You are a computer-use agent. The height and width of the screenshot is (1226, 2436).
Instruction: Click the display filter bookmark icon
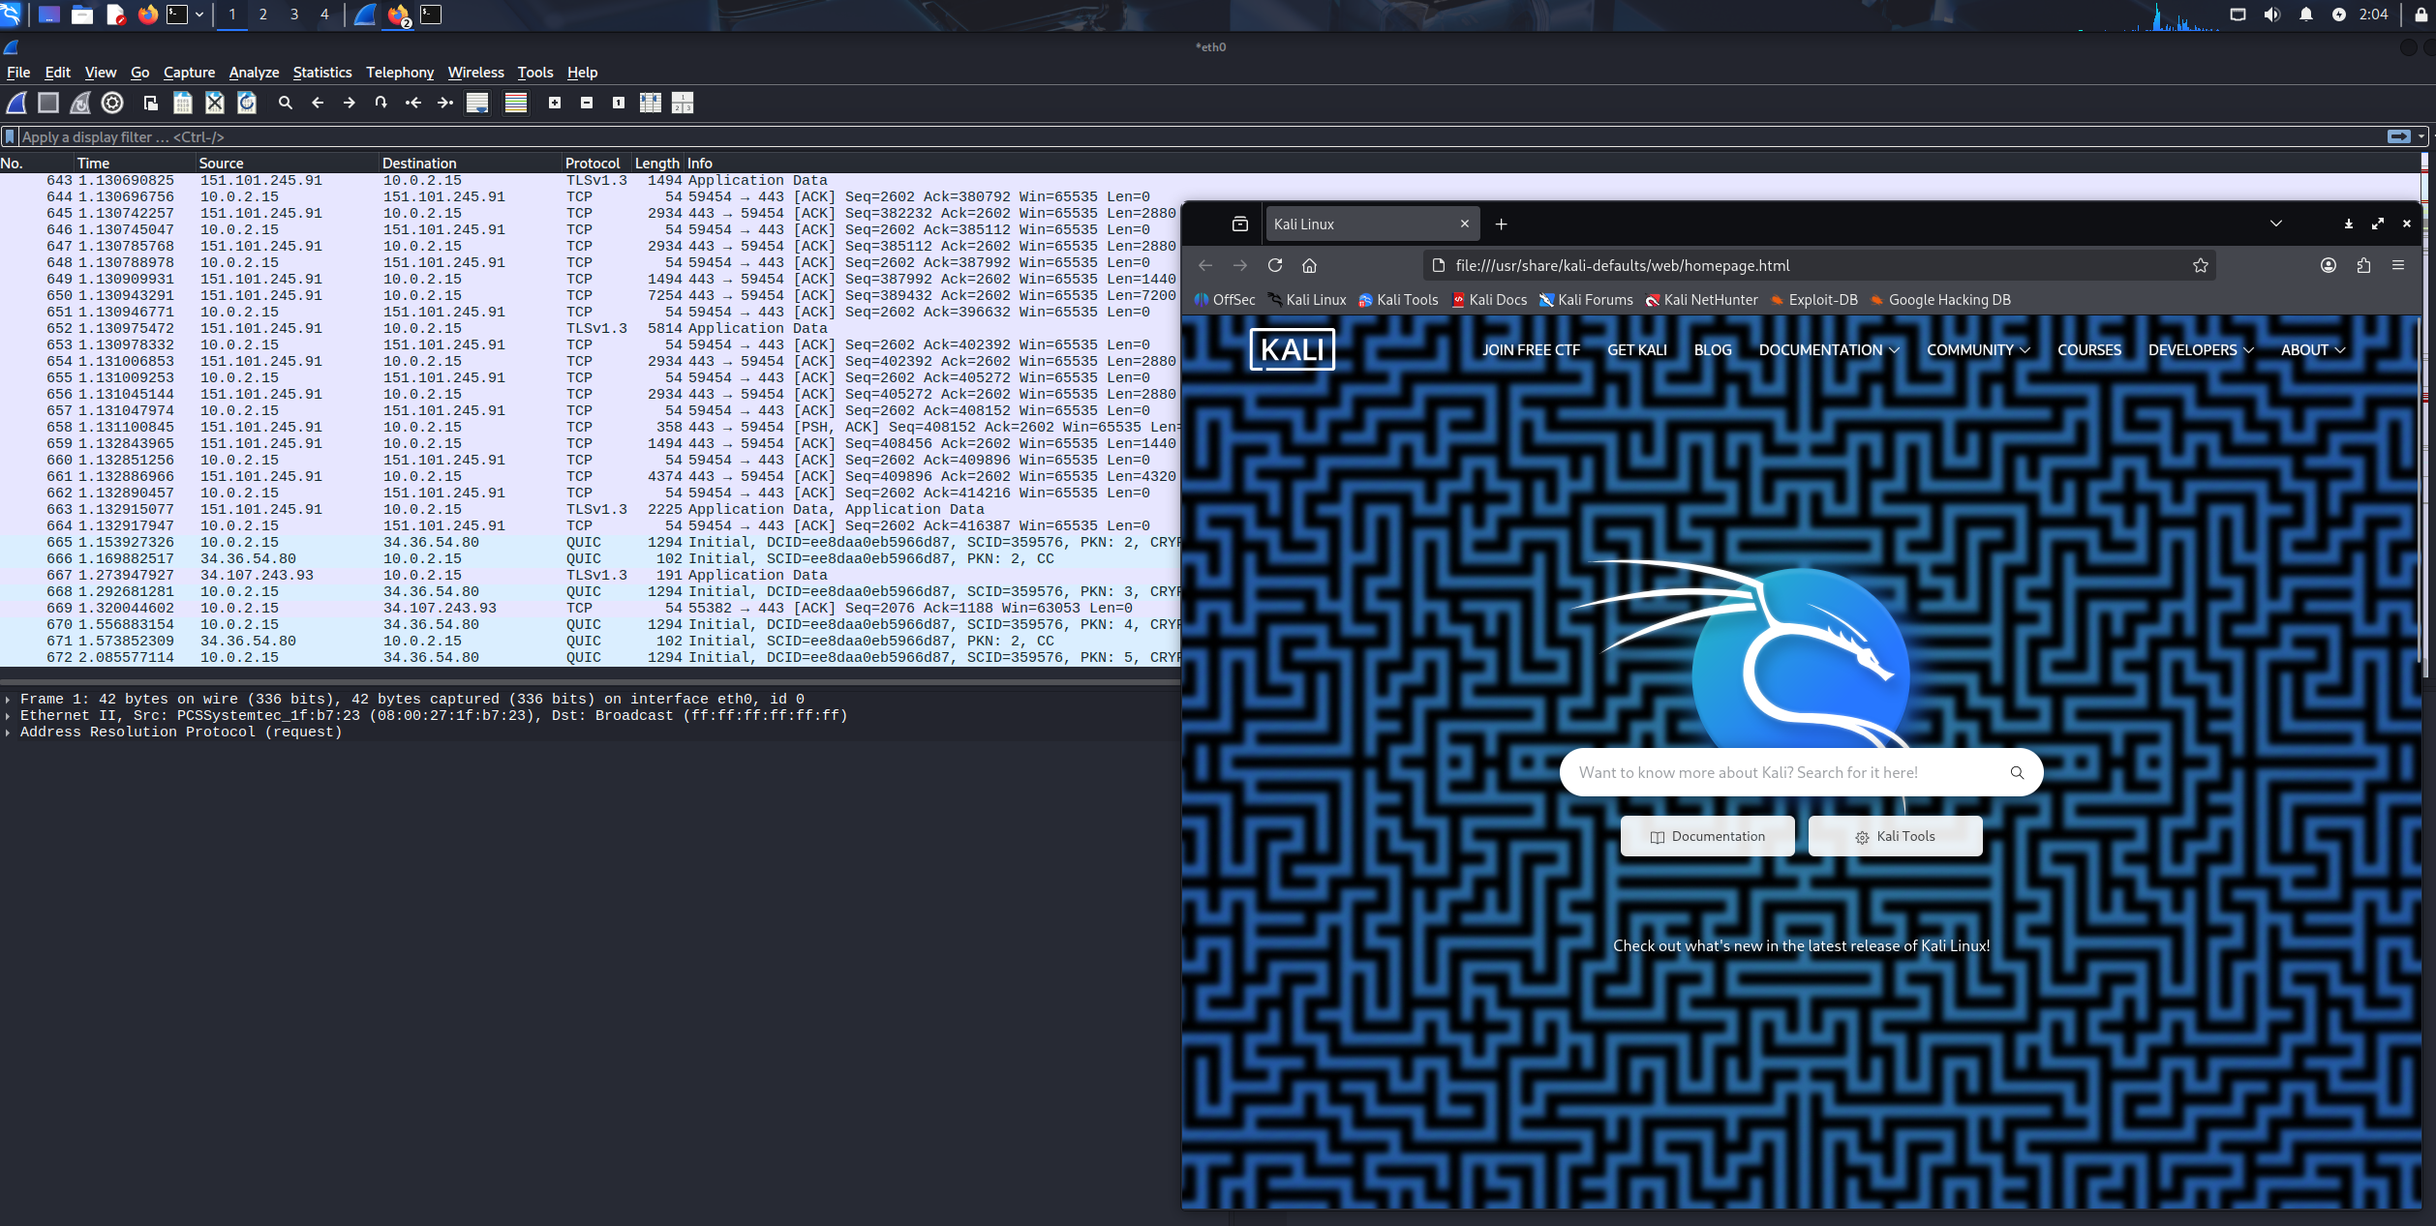(x=11, y=137)
